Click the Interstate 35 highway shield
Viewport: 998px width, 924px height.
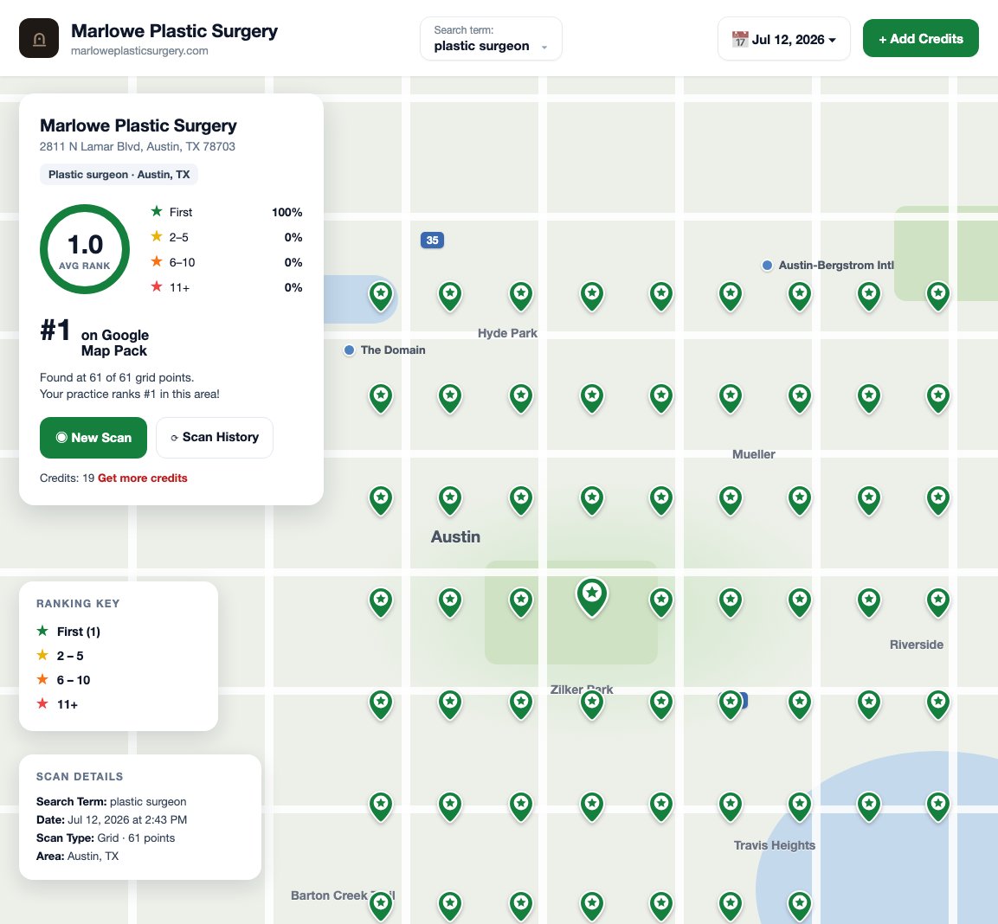pos(432,240)
